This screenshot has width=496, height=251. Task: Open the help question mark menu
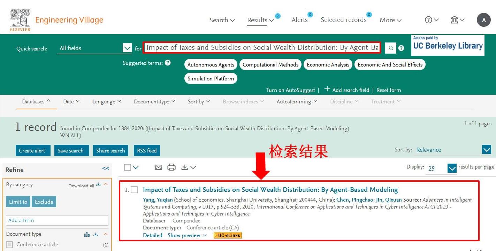tap(432, 20)
